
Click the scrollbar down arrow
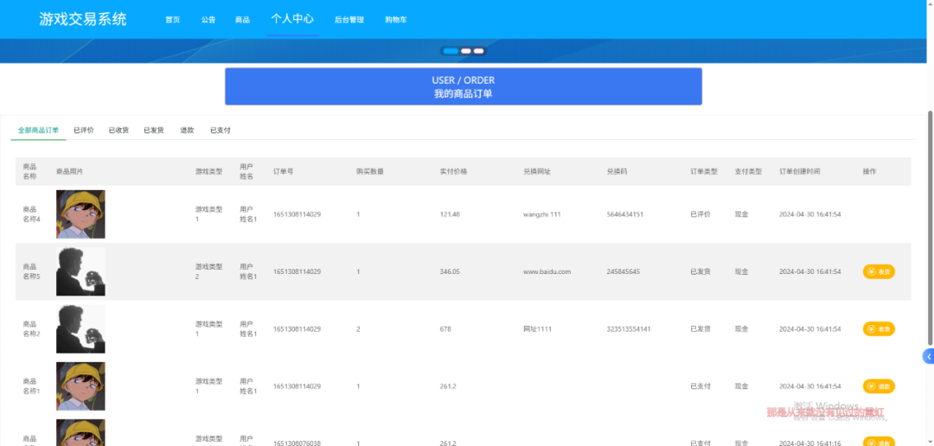(931, 442)
